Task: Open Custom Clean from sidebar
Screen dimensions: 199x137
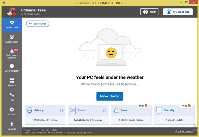Action: click(12, 39)
